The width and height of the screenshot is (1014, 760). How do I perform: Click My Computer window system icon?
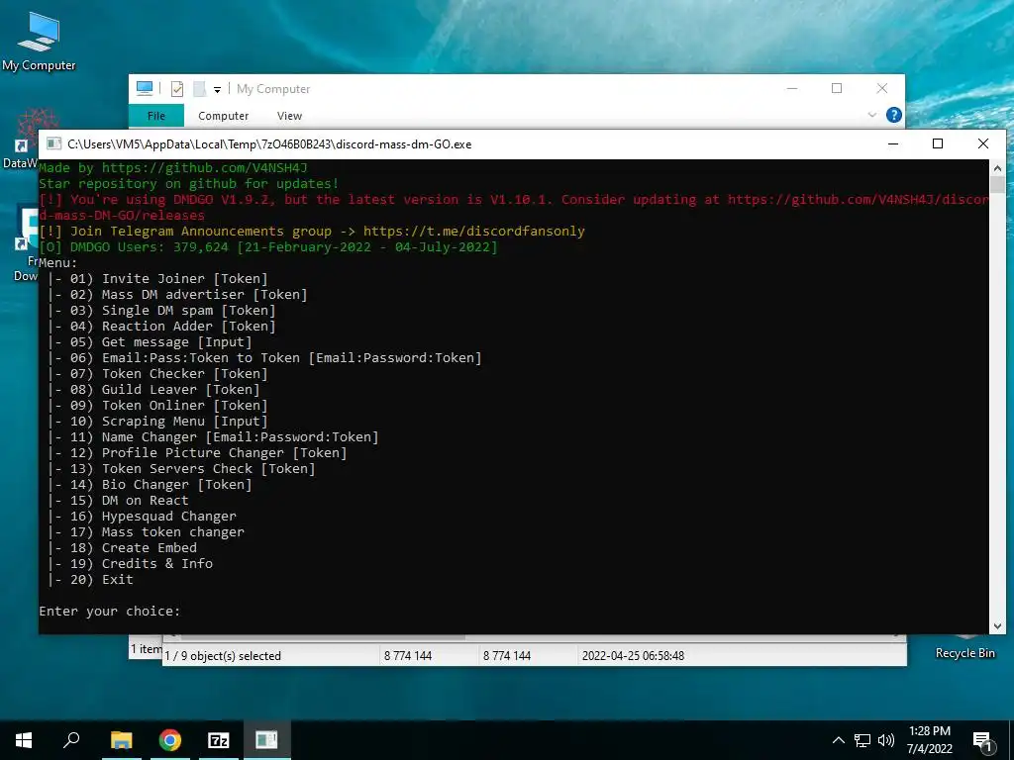145,88
